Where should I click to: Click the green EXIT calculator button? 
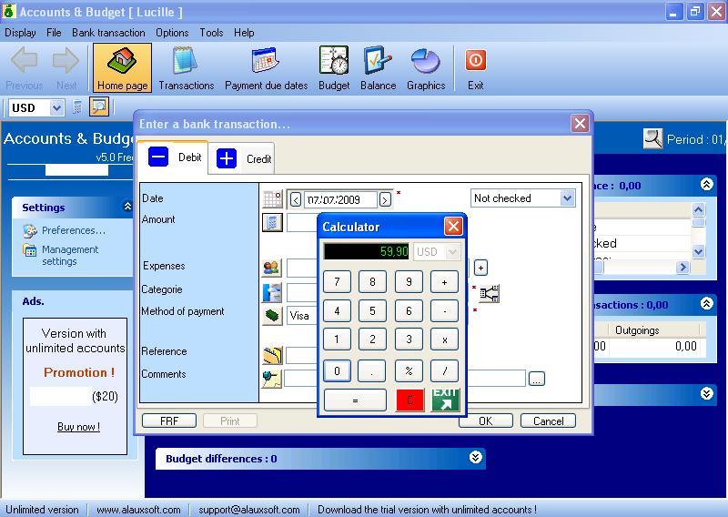point(445,400)
